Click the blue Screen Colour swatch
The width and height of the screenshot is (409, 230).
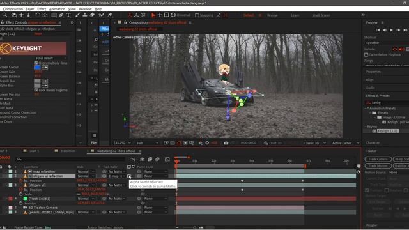37,67
